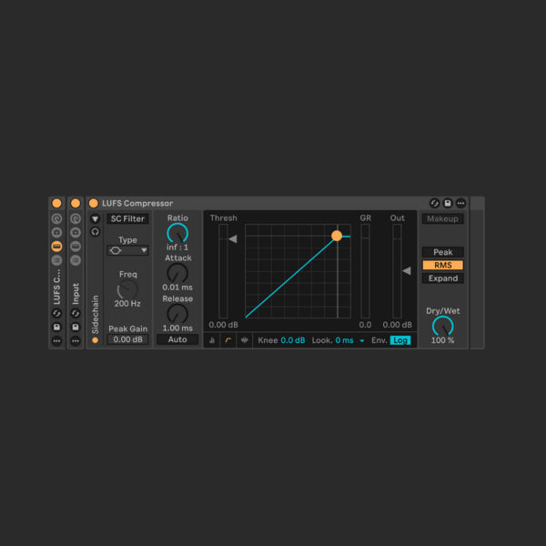Viewport: 546px width, 546px height.
Task: Open the title bar three-dots options menu
Action: click(x=461, y=203)
